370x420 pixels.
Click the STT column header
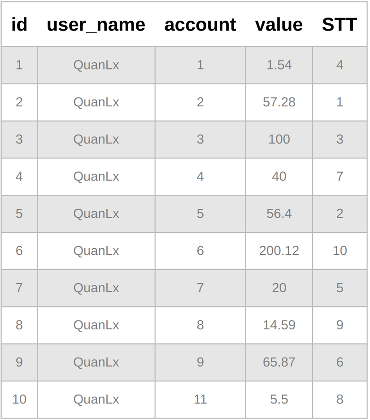pyautogui.click(x=340, y=25)
